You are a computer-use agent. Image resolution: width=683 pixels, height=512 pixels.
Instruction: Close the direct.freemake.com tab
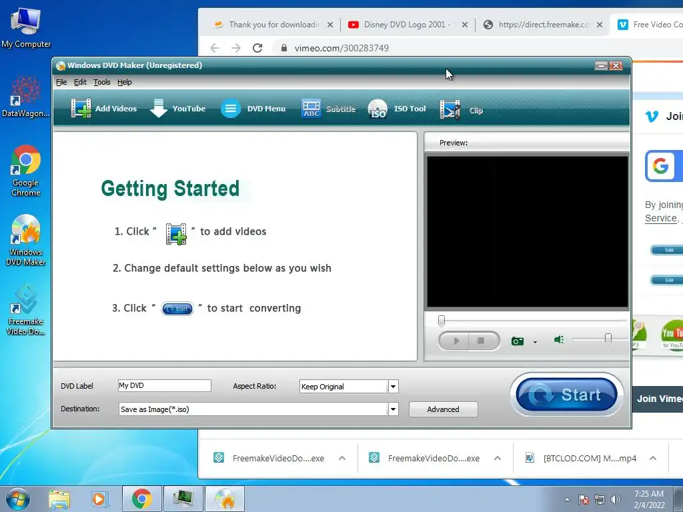(x=600, y=25)
